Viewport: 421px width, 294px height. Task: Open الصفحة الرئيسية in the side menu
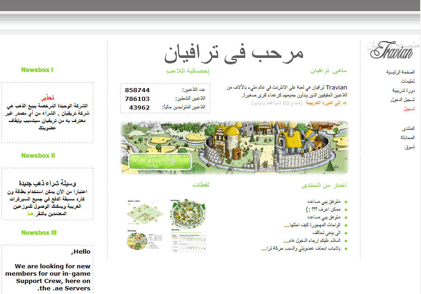400,72
